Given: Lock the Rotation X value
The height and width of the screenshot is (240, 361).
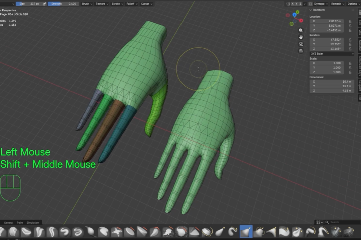Looking at the screenshot, I should (x=350, y=40).
